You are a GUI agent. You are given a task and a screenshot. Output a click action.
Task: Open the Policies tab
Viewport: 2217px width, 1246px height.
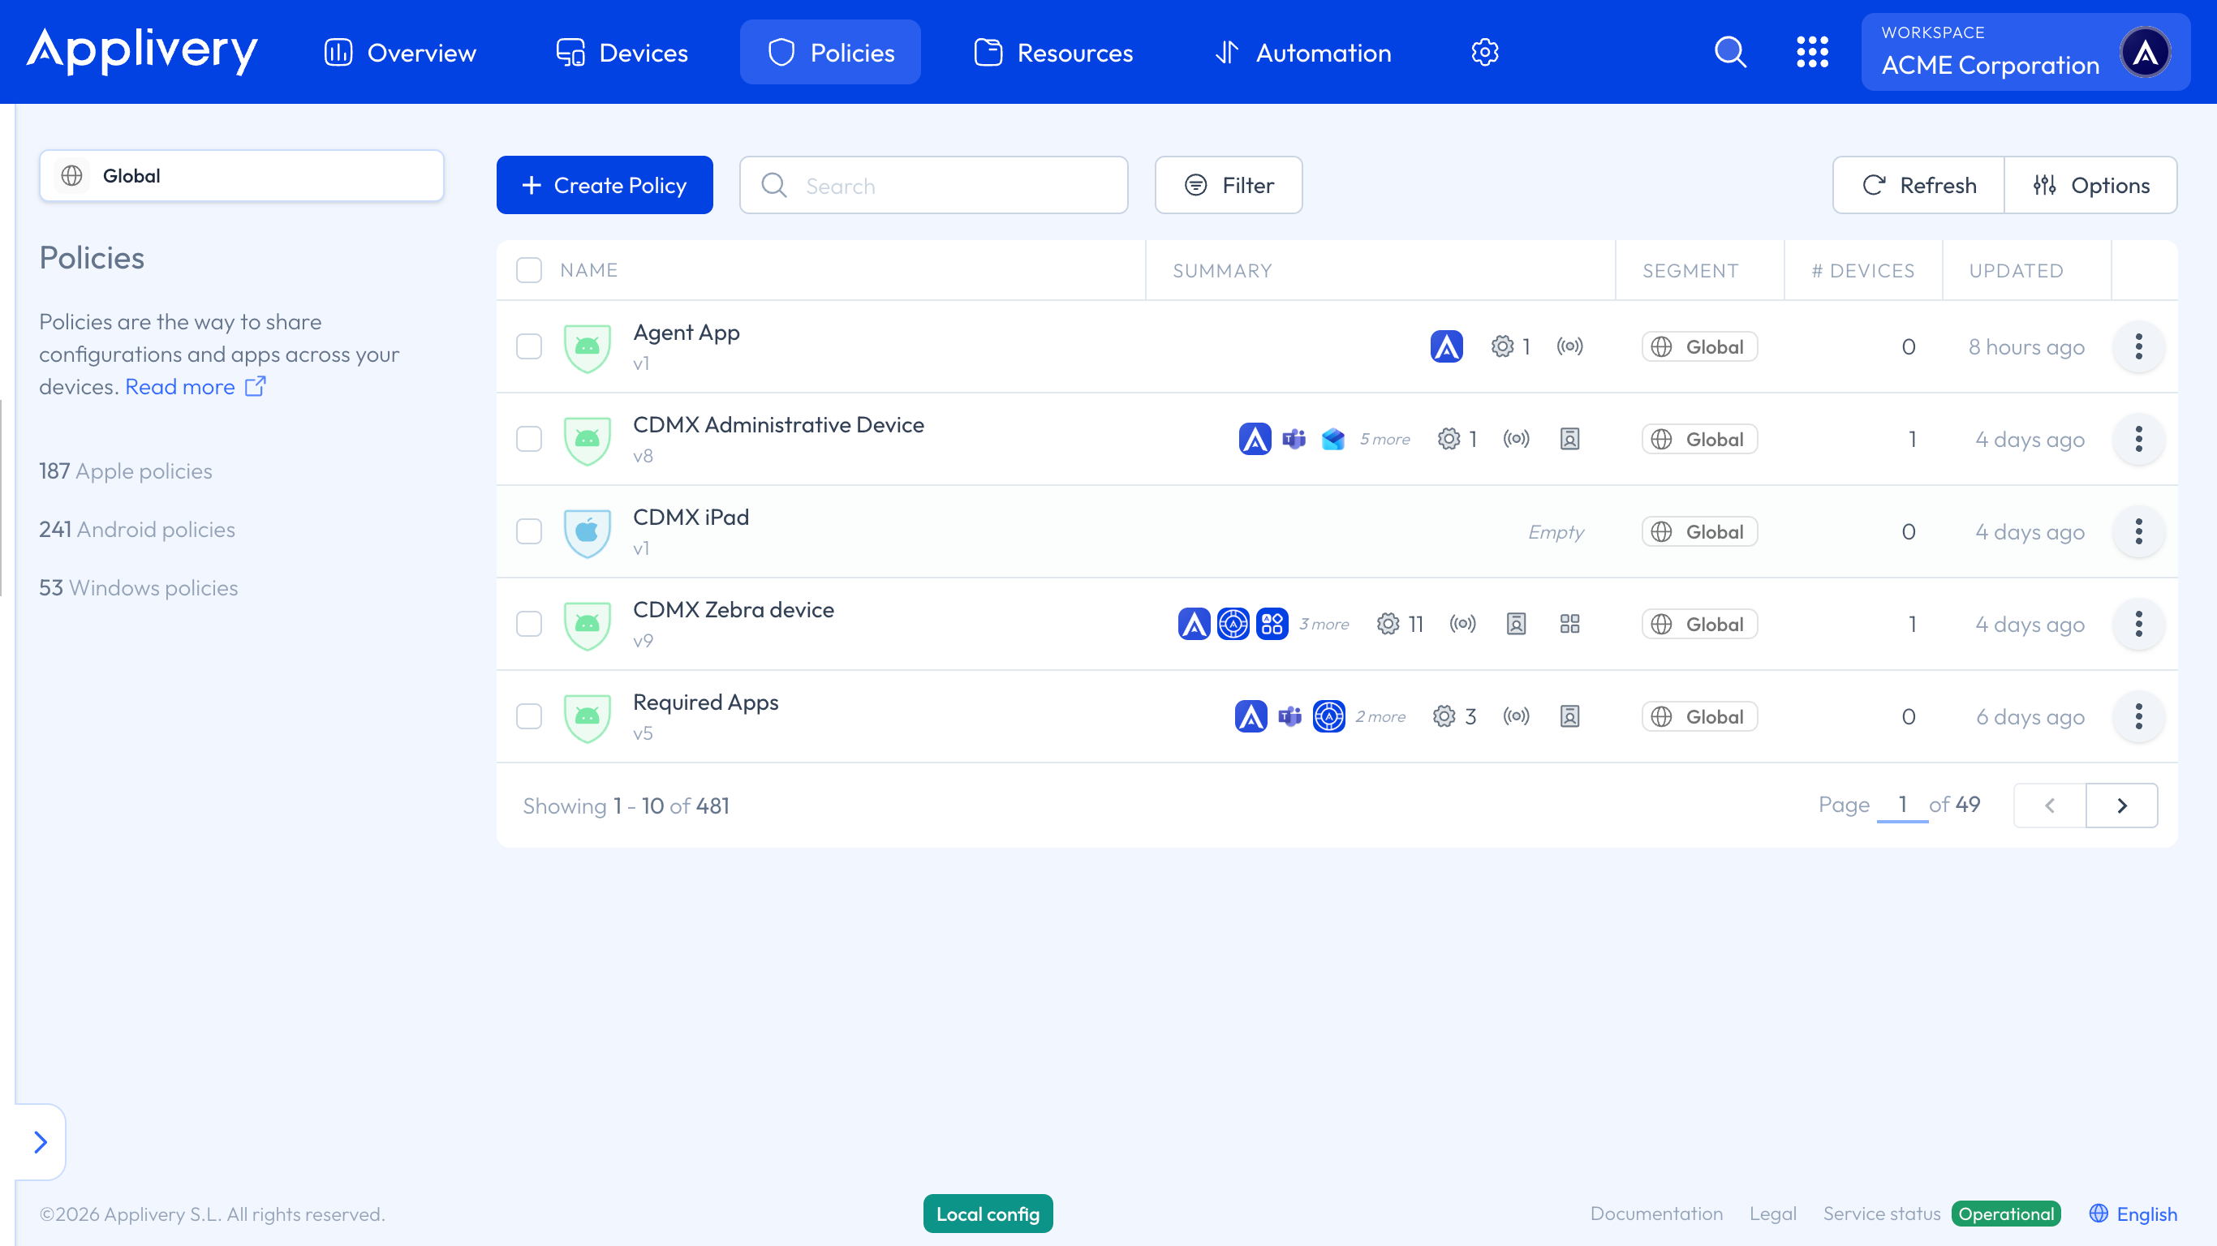tap(830, 53)
